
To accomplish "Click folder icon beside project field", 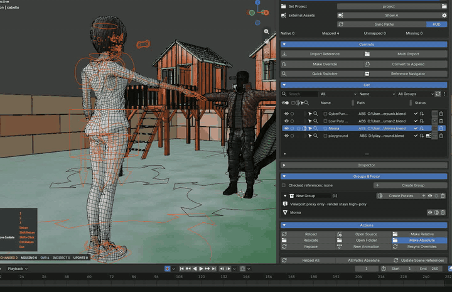I will pyautogui.click(x=444, y=6).
